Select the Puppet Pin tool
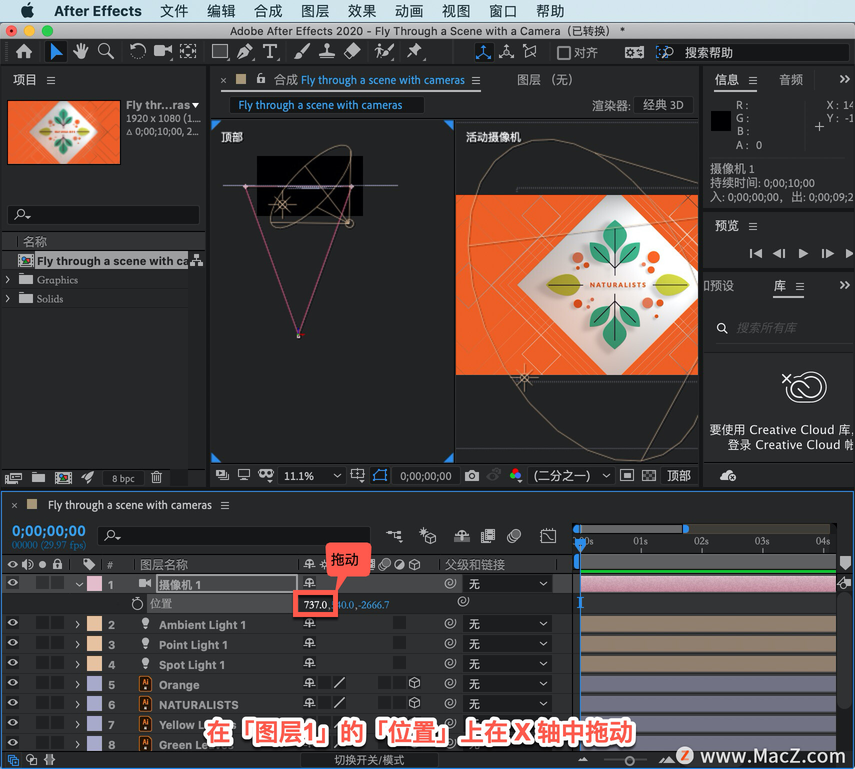The width and height of the screenshot is (855, 769). (x=414, y=51)
